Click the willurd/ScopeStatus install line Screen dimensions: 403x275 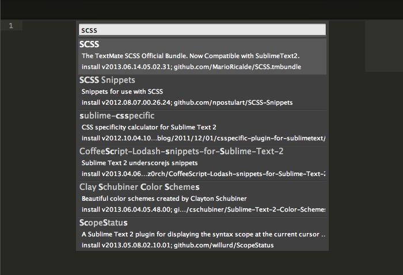(x=177, y=245)
